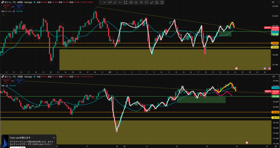The height and width of the screenshot is (148, 280).
Task: Select the arrow down marker tool
Action: click(x=141, y=2)
